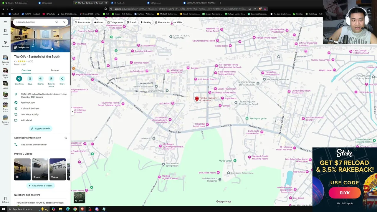Open the All photos thumbnail

[x=22, y=169]
